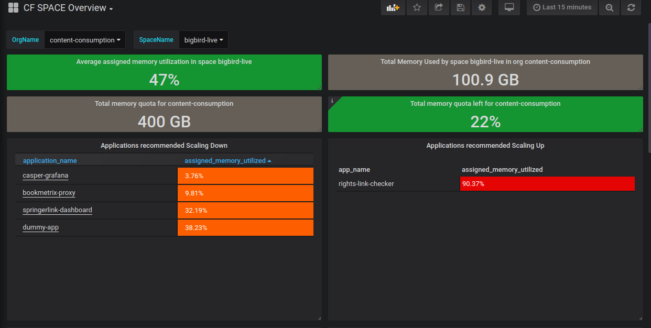Viewport: 651px width, 328px height.
Task: Save the dashboard with floppy icon
Action: 460,7
